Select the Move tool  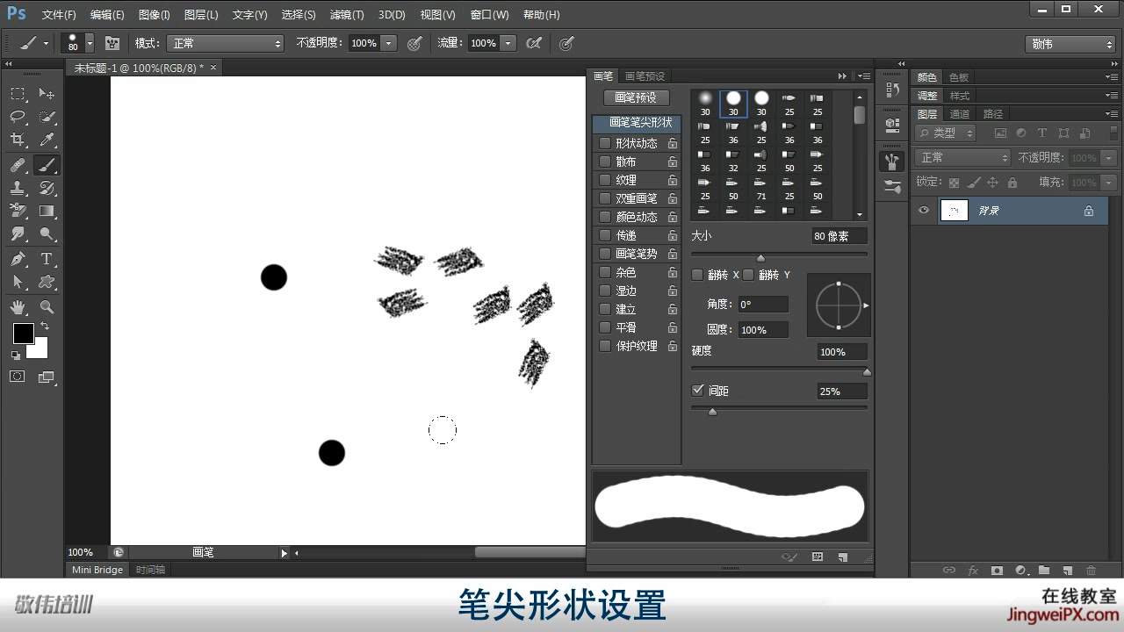tap(47, 94)
